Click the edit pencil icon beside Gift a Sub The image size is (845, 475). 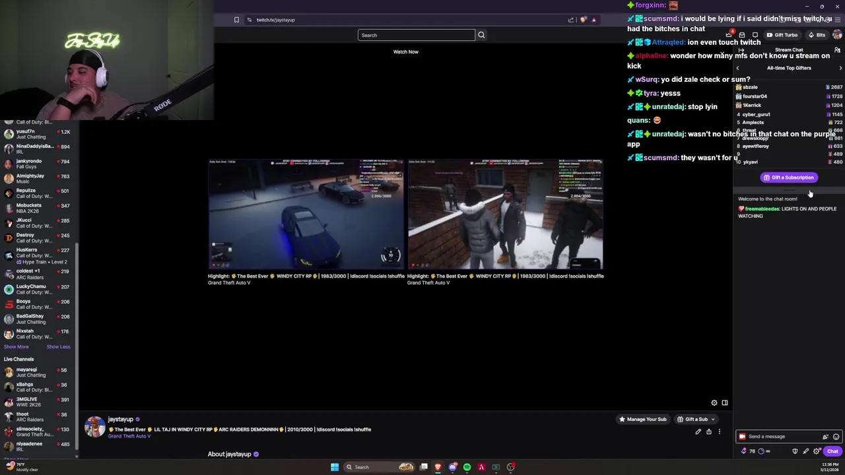point(698,432)
